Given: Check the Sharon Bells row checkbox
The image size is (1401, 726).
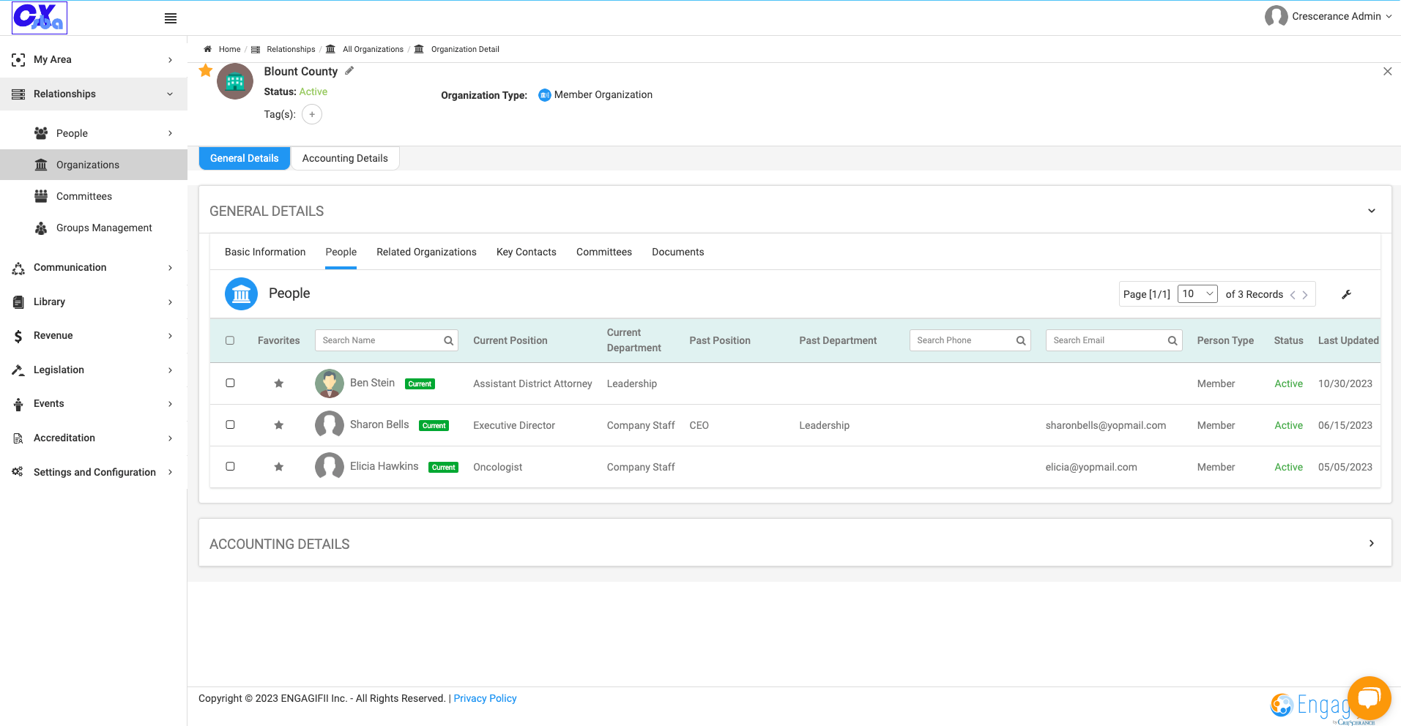Looking at the screenshot, I should 230,424.
